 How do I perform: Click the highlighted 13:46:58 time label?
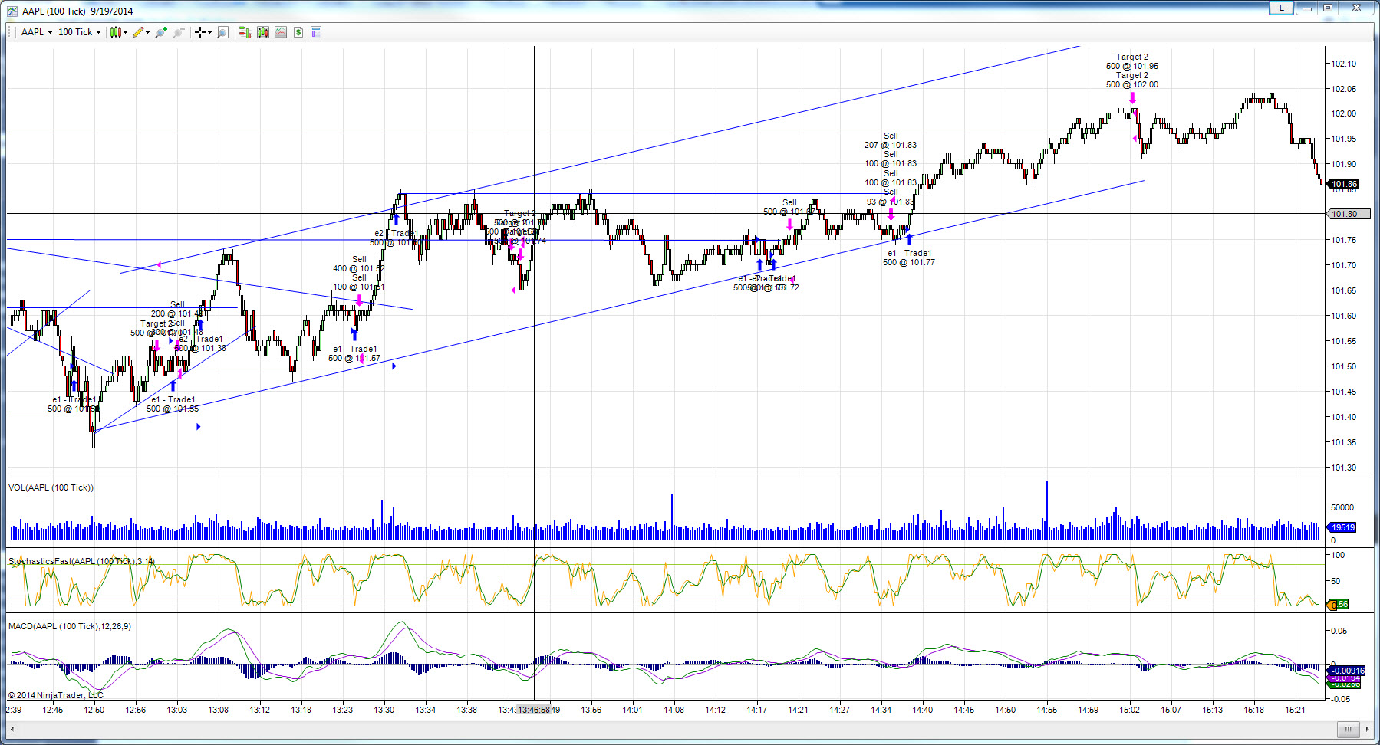click(x=534, y=710)
